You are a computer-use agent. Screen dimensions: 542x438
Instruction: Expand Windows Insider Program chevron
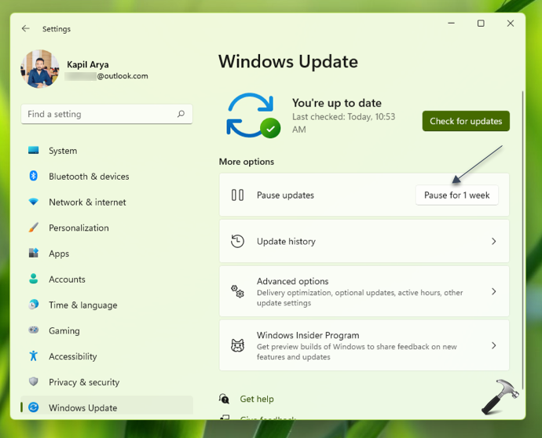pyautogui.click(x=494, y=345)
